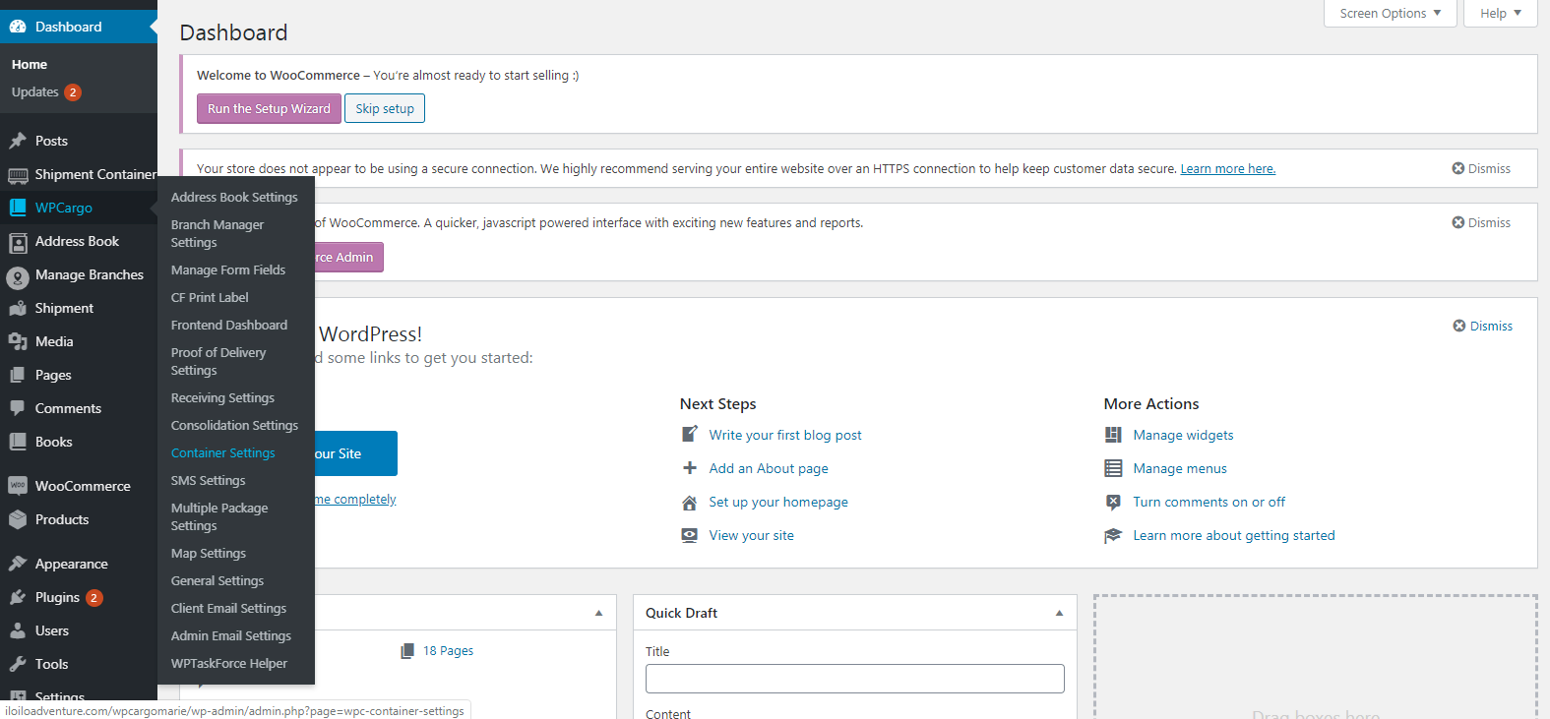Image resolution: width=1550 pixels, height=719 pixels.
Task: Expand the Screen Options dropdown
Action: coord(1390,14)
